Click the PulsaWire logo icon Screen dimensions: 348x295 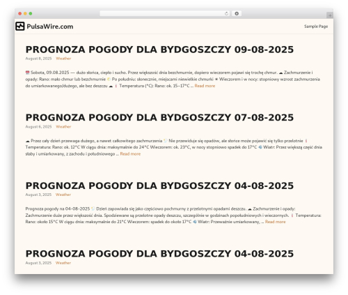pyautogui.click(x=20, y=27)
